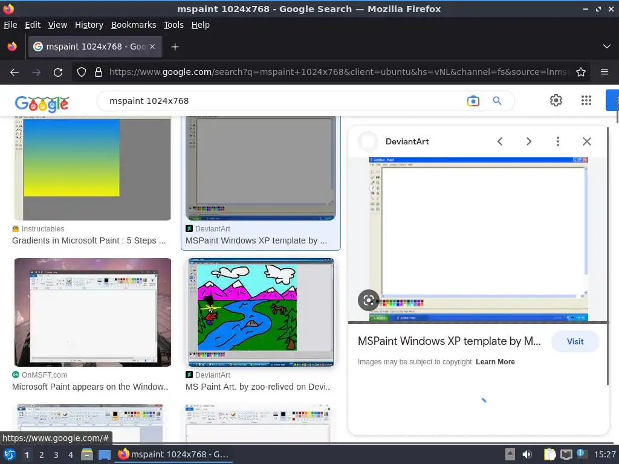Open more options in preview panel
The height and width of the screenshot is (464, 619).
tap(558, 141)
